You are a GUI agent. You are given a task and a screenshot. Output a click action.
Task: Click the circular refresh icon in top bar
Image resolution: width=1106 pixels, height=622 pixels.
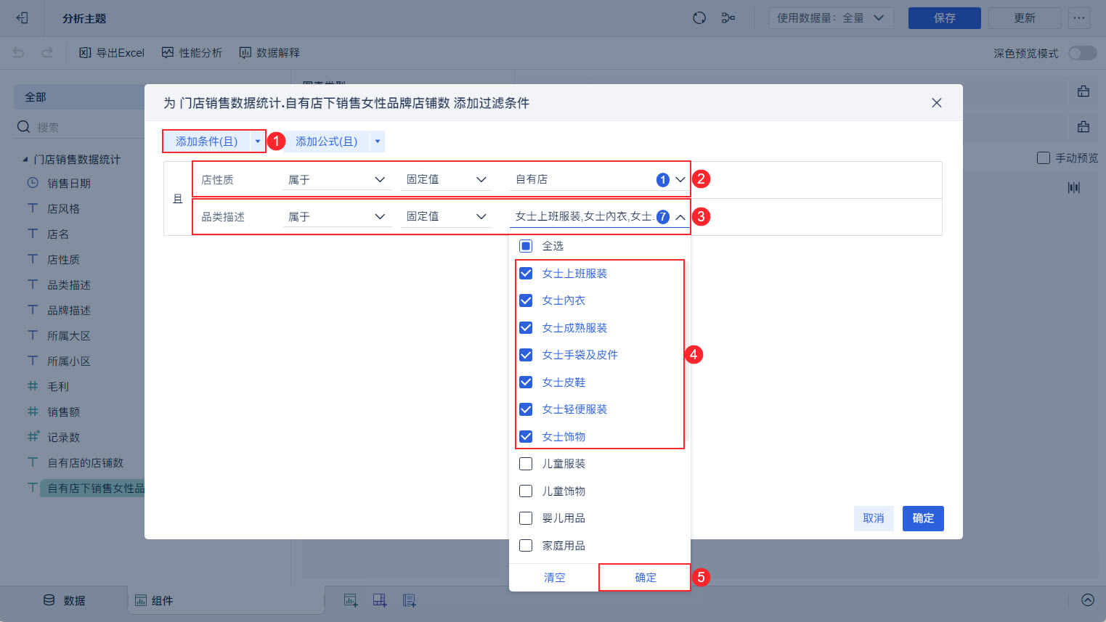(x=699, y=18)
